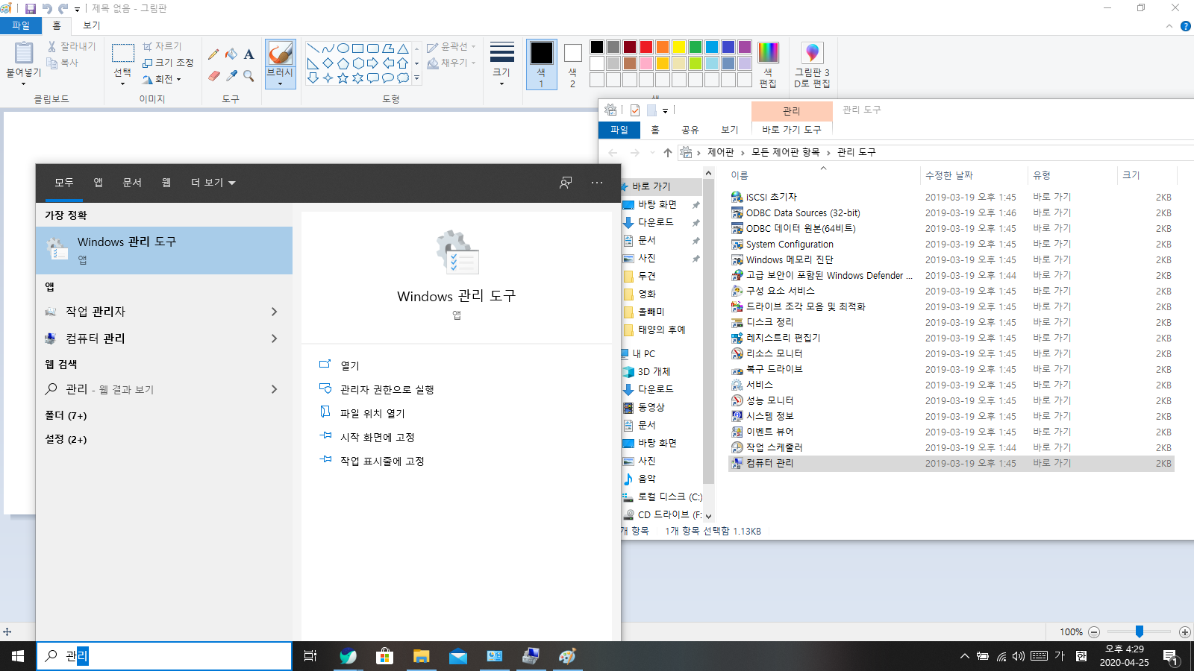Expand the 더 보기 dropdown in search panel
This screenshot has width=1194, height=671.
tap(213, 183)
